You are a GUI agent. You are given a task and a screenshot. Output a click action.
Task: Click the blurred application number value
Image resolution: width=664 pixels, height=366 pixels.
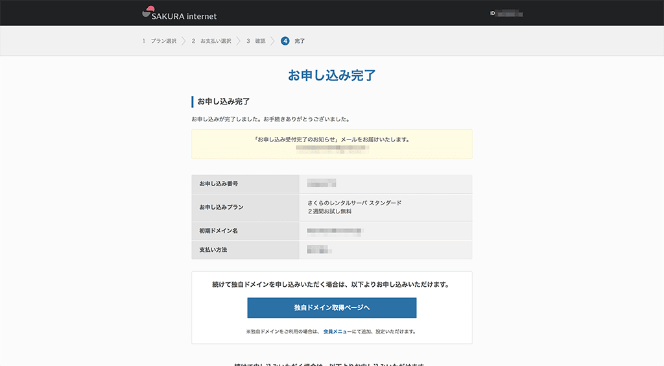coord(322,183)
